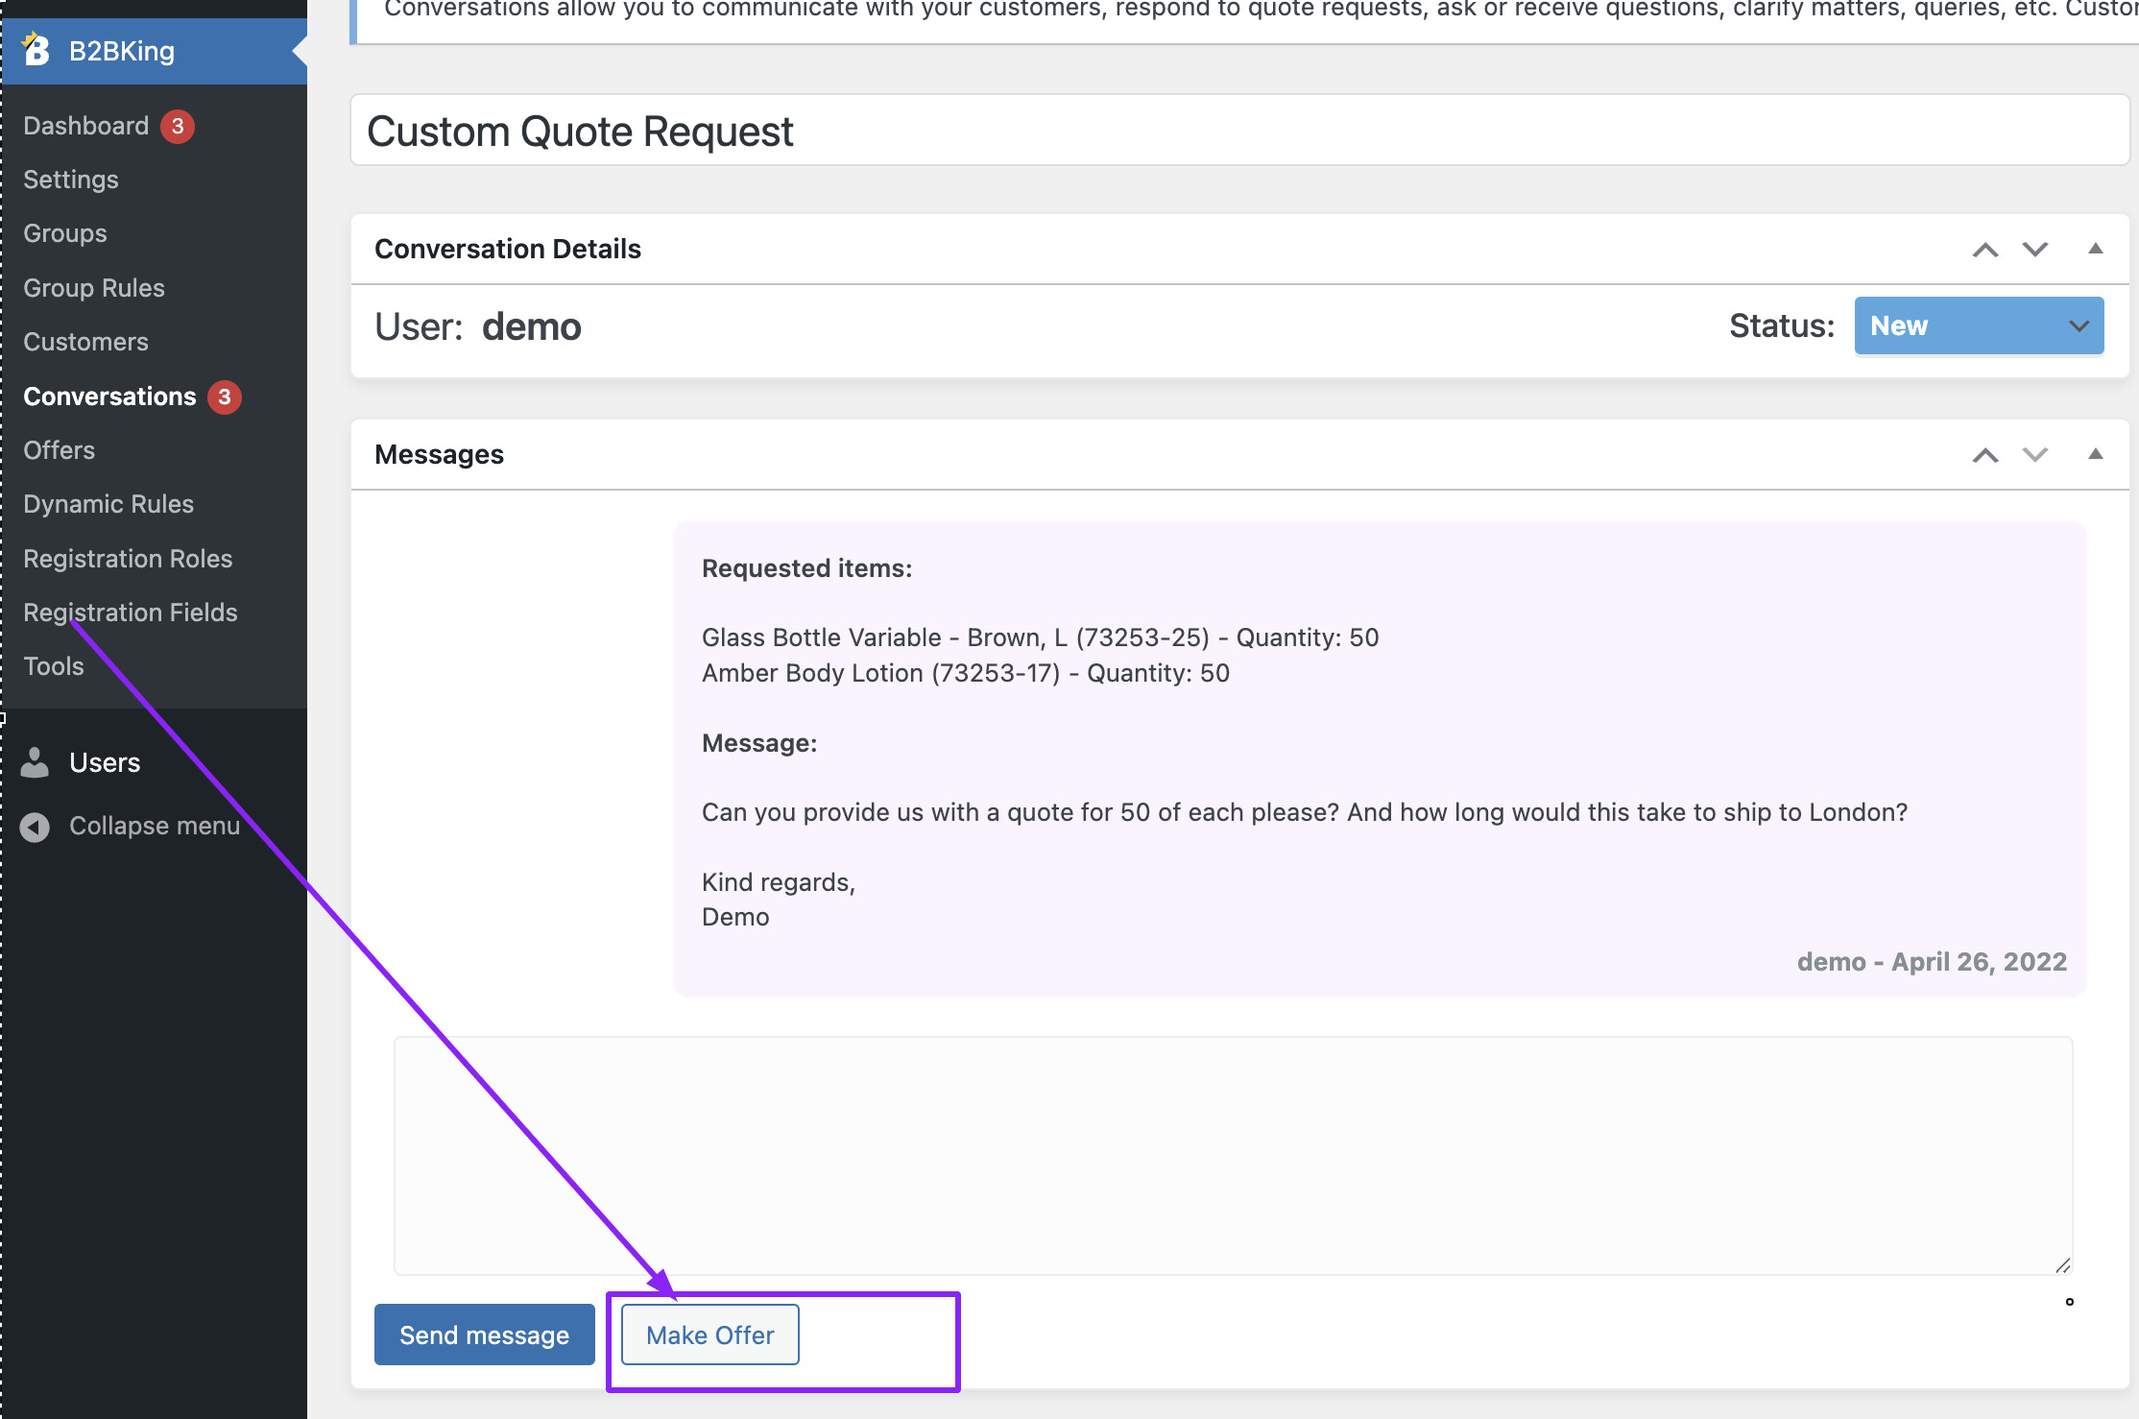2139x1419 pixels.
Task: Open B2BKing Dashboard menu item
Action: [x=86, y=126]
